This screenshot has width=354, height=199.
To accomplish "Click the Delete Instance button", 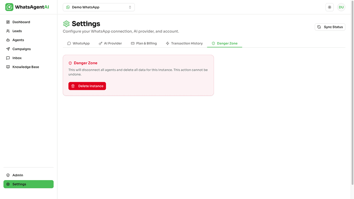I will (87, 86).
